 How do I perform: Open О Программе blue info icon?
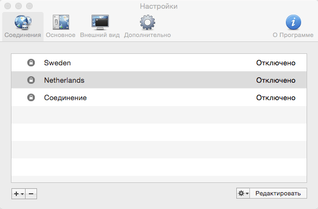click(293, 22)
